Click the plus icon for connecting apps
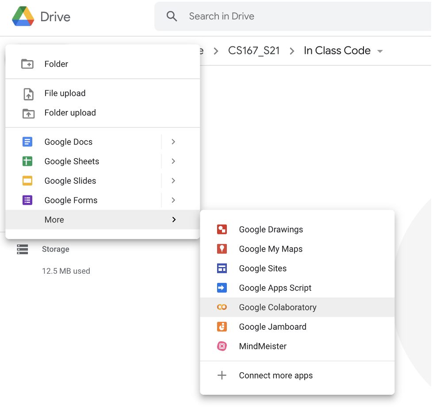 pyautogui.click(x=222, y=375)
